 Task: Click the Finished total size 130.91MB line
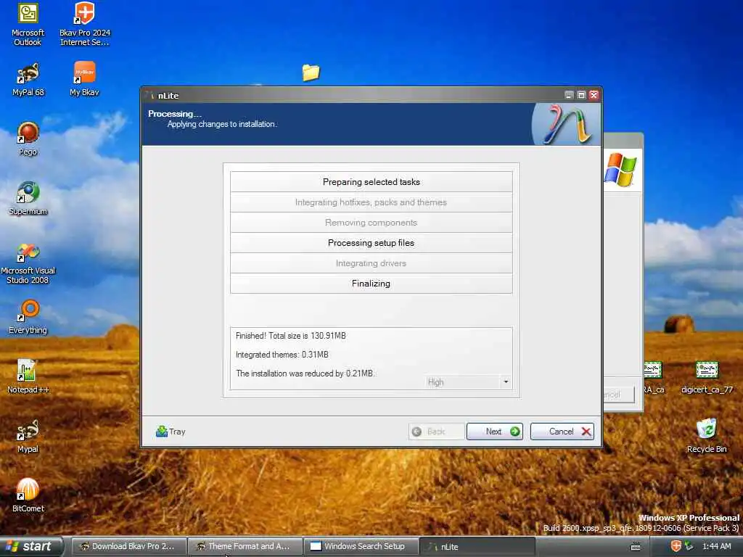290,336
